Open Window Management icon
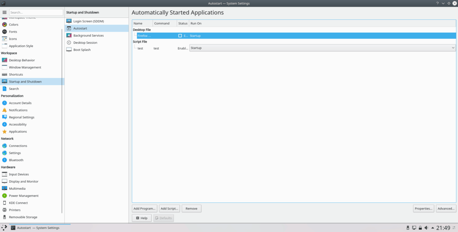The height and width of the screenshot is (232, 458). coord(5,67)
